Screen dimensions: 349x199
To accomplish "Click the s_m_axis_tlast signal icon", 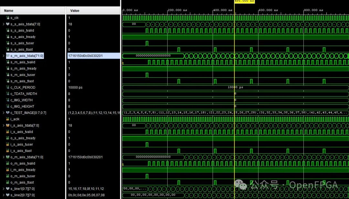I will pyautogui.click(x=8, y=81).
